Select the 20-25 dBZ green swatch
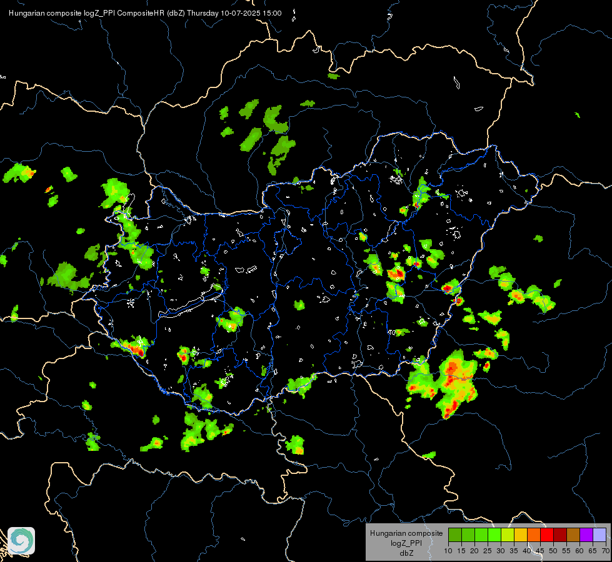Screen dimensions: 612x562 click(x=481, y=535)
